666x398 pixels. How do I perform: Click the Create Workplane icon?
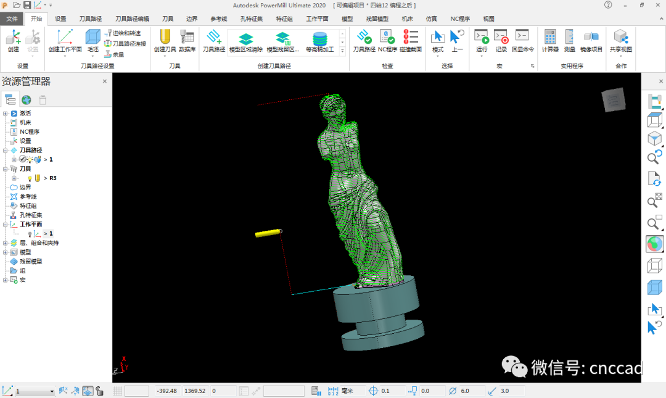click(x=65, y=38)
